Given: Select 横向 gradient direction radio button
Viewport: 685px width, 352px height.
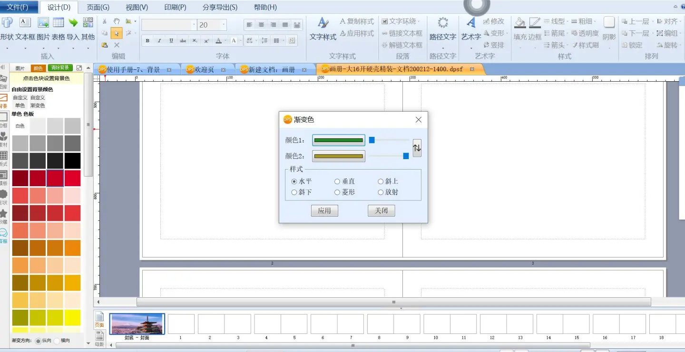Looking at the screenshot, I should click(x=57, y=341).
